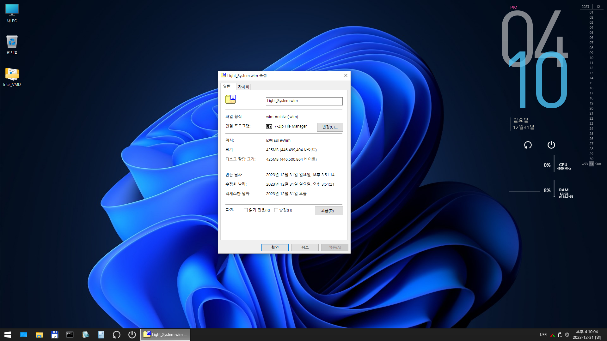607x341 pixels.
Task: Click the UEFI indicator in system tray
Action: (543, 335)
